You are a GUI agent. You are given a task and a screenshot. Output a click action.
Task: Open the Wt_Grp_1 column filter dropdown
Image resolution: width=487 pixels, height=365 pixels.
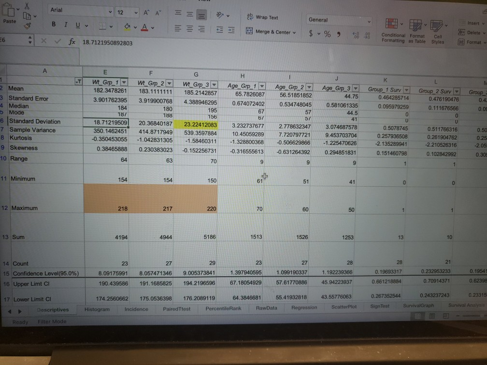click(123, 82)
